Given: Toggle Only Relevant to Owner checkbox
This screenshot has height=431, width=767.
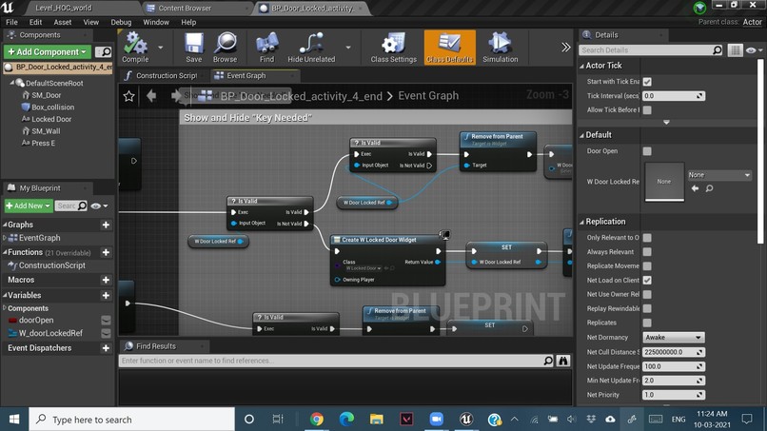Looking at the screenshot, I should 647,238.
